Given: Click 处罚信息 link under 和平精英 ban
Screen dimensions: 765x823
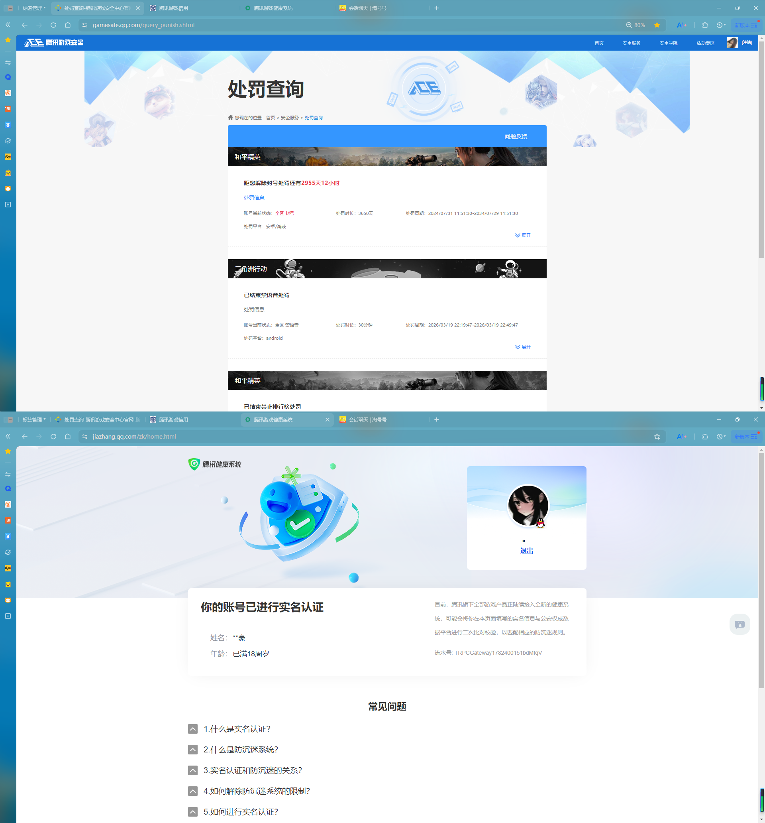Looking at the screenshot, I should pos(254,198).
